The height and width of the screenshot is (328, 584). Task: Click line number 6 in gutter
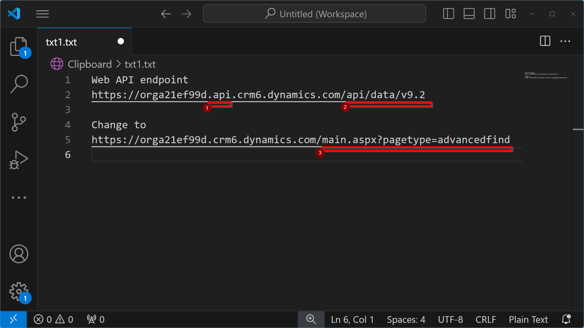(x=68, y=155)
